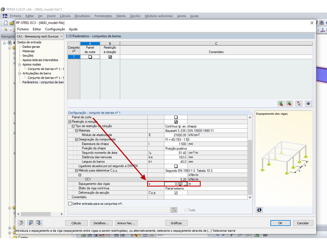Screen dimensions: 327x245
Task: Open Resultados menu in RFEM main window
Action: 82,16
